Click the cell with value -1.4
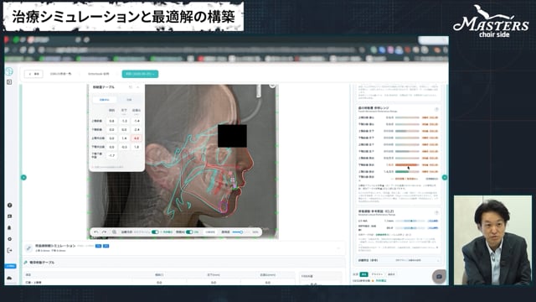536x302 pixels. click(137, 121)
